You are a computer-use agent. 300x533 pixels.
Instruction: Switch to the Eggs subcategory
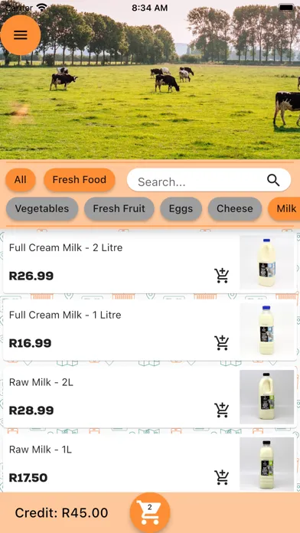(x=181, y=208)
